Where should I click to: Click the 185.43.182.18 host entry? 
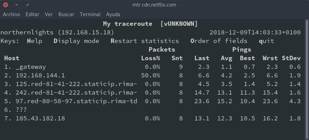(x=40, y=118)
